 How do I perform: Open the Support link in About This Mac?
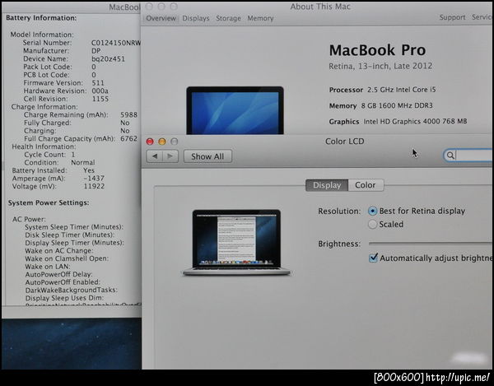click(x=452, y=17)
